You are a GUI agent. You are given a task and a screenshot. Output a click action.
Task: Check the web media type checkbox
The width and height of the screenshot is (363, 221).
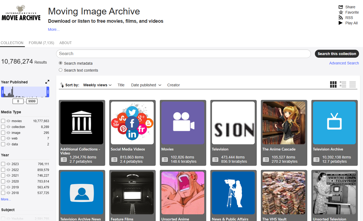pos(3,138)
